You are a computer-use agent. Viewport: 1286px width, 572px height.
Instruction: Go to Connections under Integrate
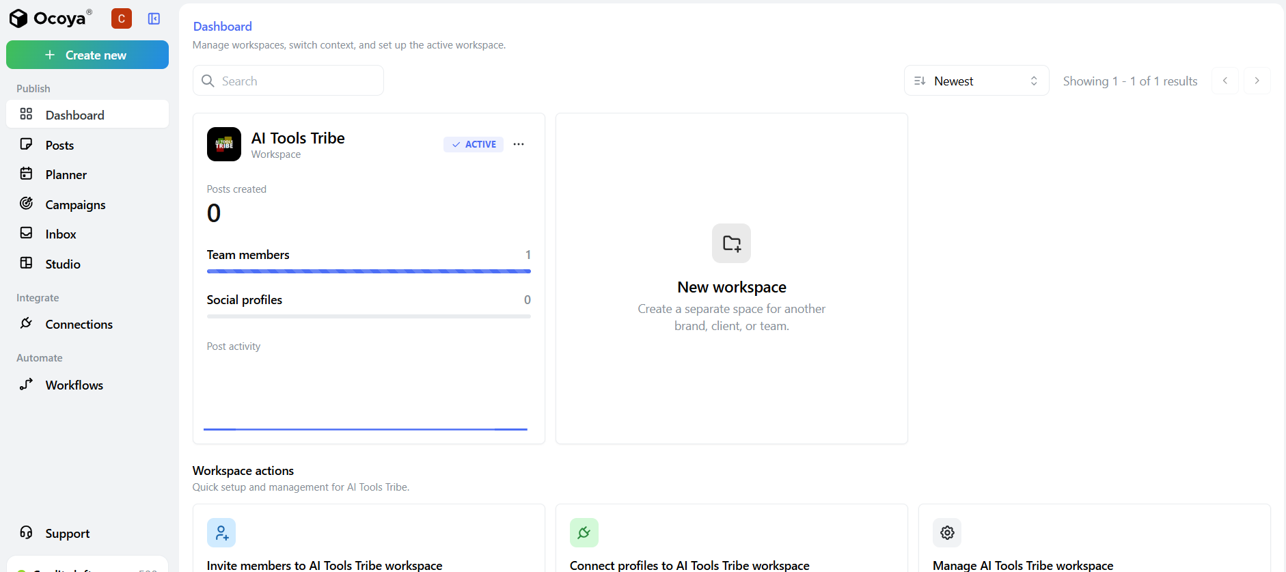(87, 324)
